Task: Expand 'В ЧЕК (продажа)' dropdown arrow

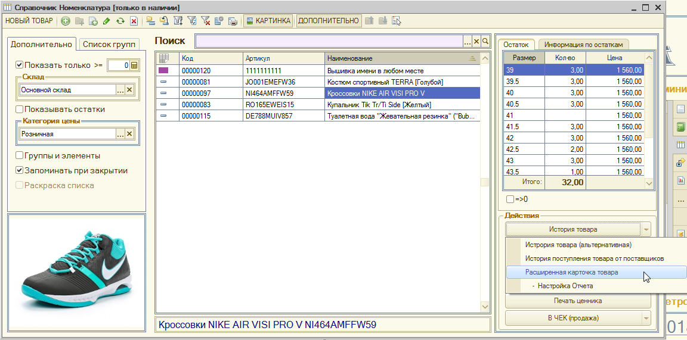Action: 646,318
